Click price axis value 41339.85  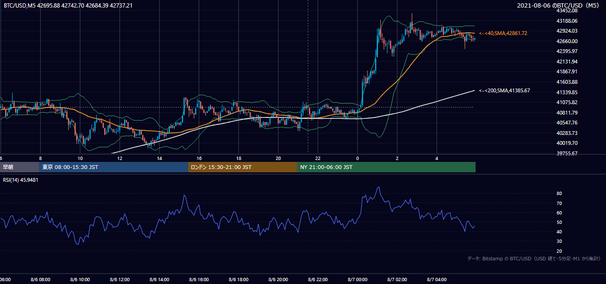click(568, 92)
